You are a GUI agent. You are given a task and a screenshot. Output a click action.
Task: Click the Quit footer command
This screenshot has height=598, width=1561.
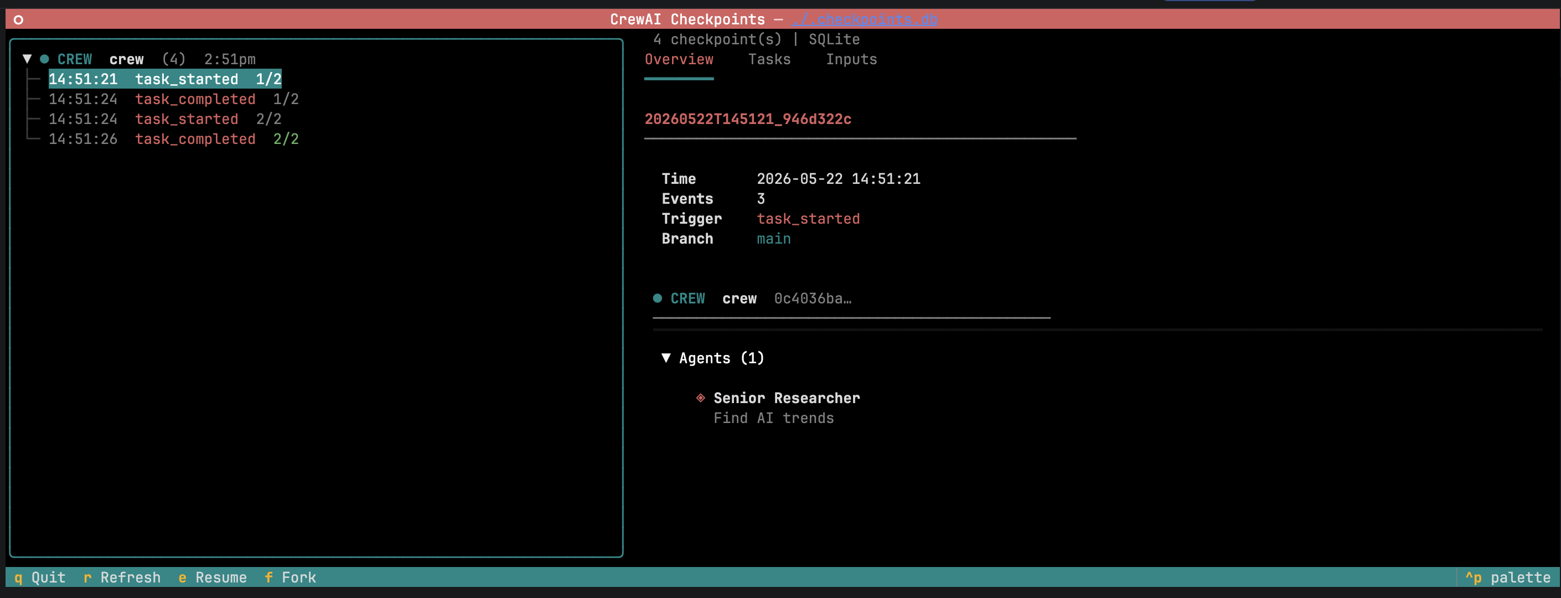pyautogui.click(x=40, y=578)
